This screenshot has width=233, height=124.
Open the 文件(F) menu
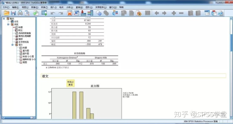tap(6, 7)
